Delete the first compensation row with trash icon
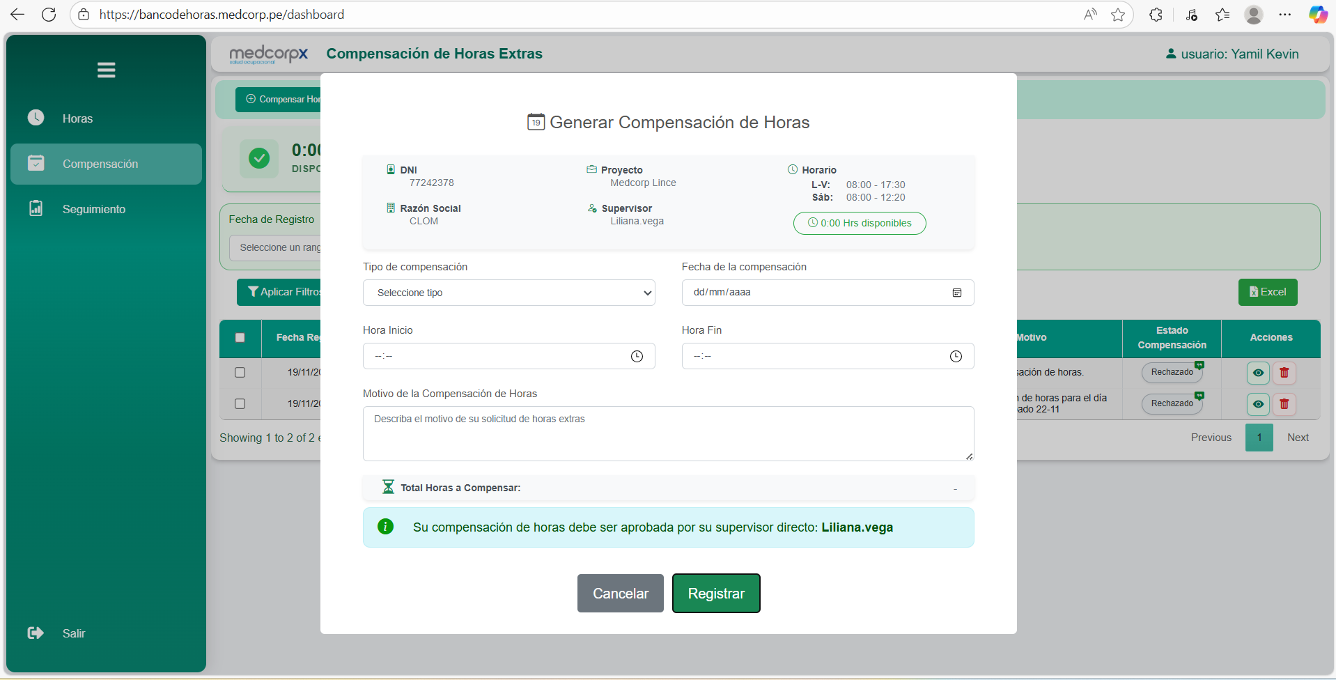1336x680 pixels. coord(1284,373)
